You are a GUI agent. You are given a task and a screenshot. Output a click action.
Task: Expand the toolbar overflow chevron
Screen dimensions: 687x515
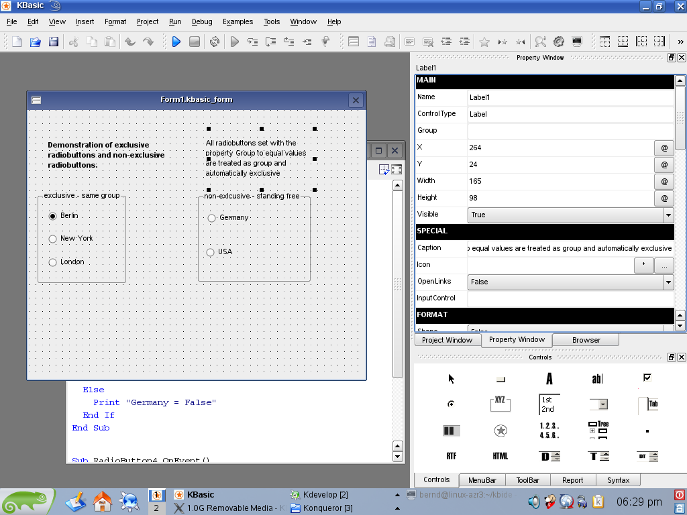(680, 42)
